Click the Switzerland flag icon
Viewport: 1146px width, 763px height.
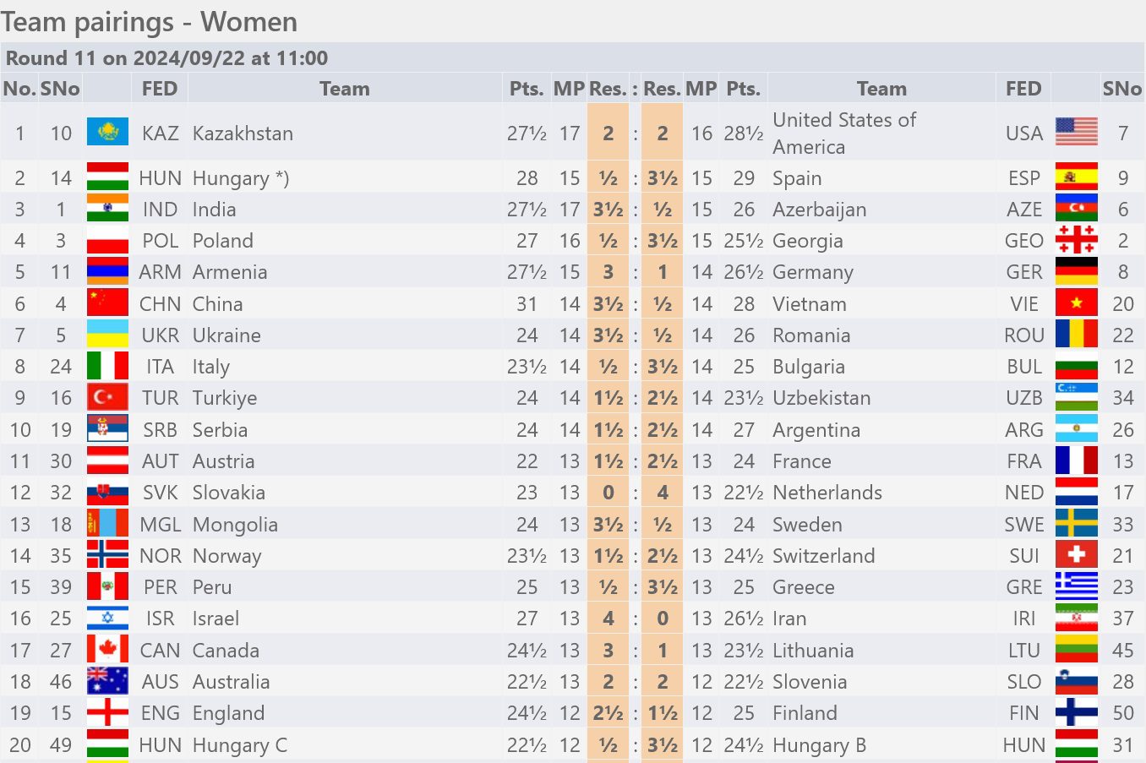pyautogui.click(x=1077, y=555)
